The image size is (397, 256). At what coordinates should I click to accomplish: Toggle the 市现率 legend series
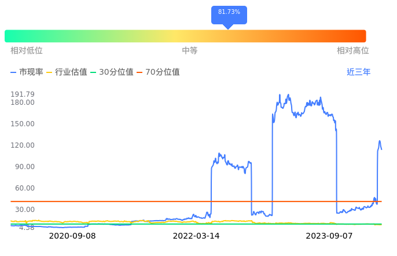tap(27, 72)
